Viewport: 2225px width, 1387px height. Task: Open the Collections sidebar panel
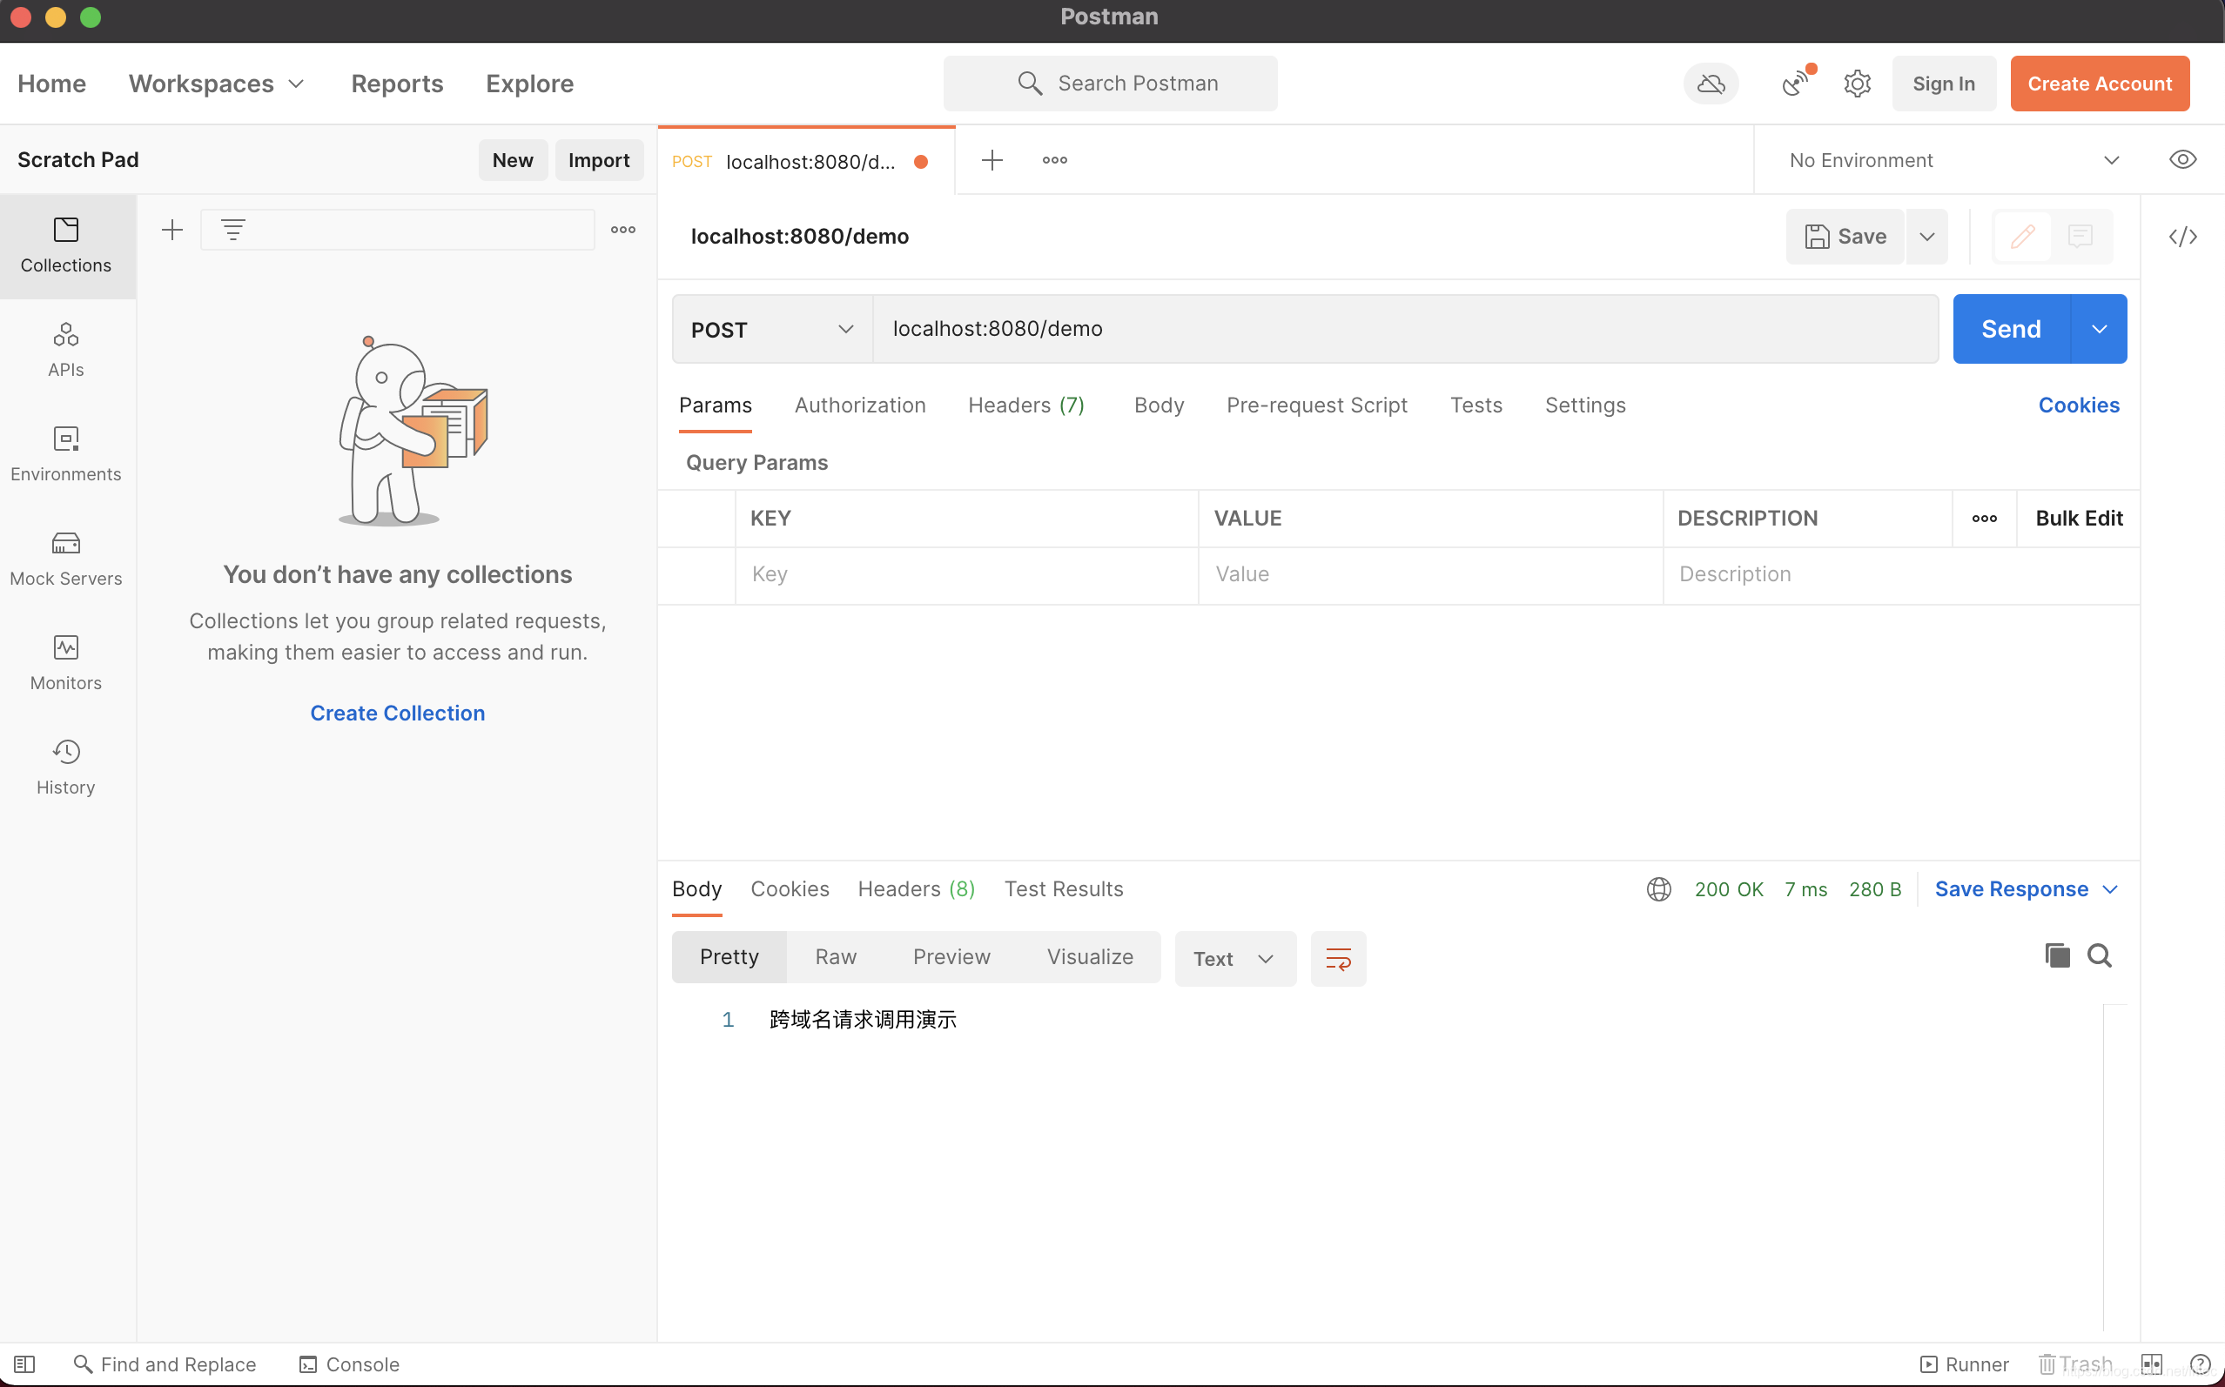coord(66,246)
